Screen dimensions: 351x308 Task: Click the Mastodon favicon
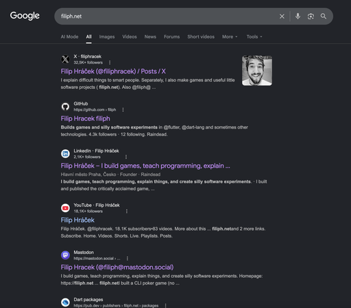tap(65, 255)
